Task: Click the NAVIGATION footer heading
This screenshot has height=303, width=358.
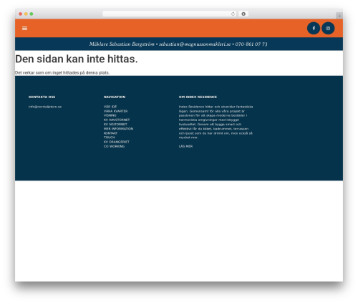Action: [x=115, y=97]
